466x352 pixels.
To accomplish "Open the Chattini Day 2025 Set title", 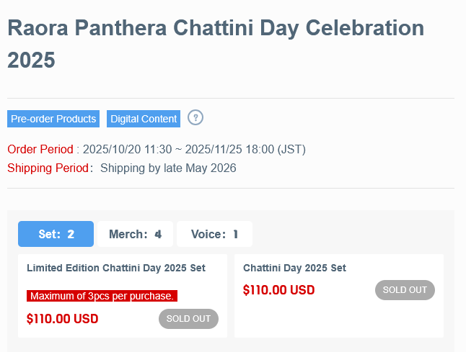I will [294, 268].
